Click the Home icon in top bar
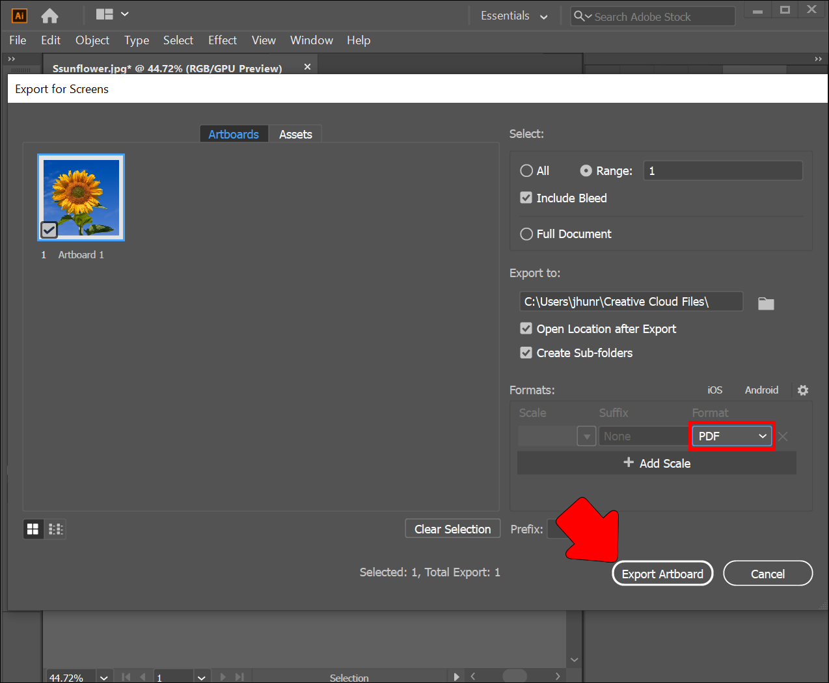829x683 pixels. pos(49,16)
